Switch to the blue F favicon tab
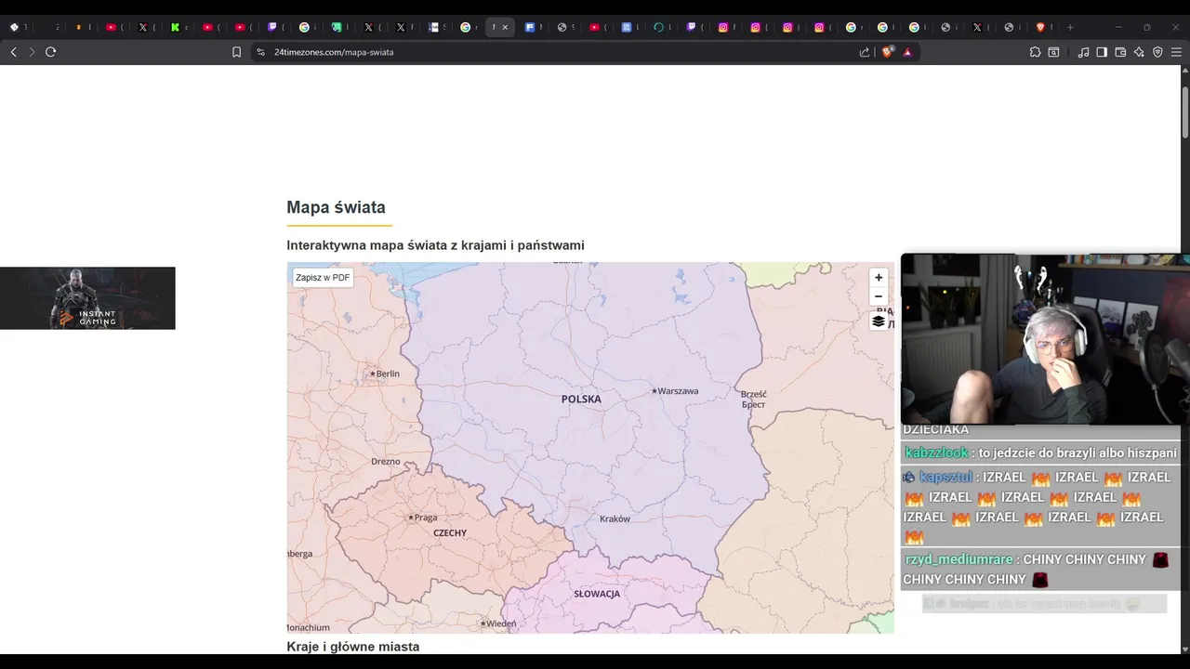The image size is (1190, 669). pyautogui.click(x=530, y=27)
